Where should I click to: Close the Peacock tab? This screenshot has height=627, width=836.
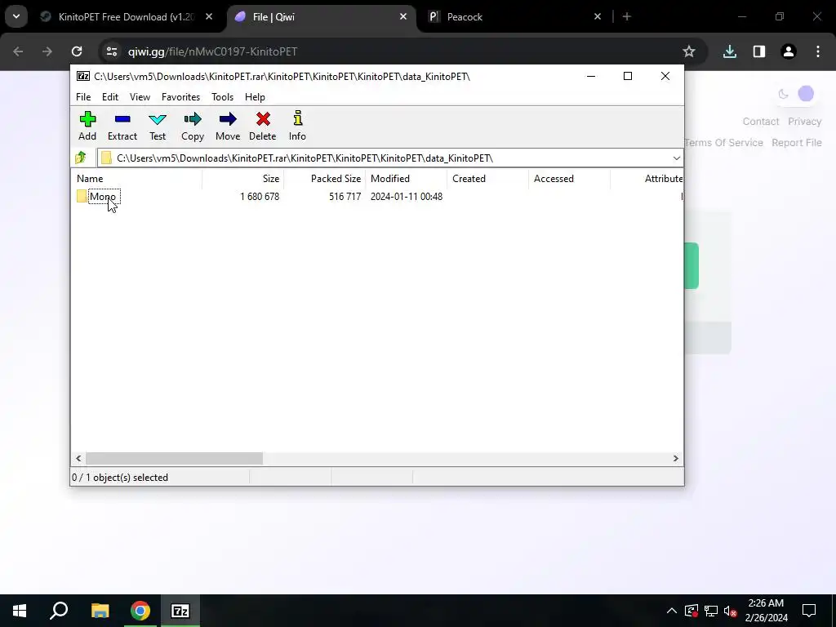(597, 16)
